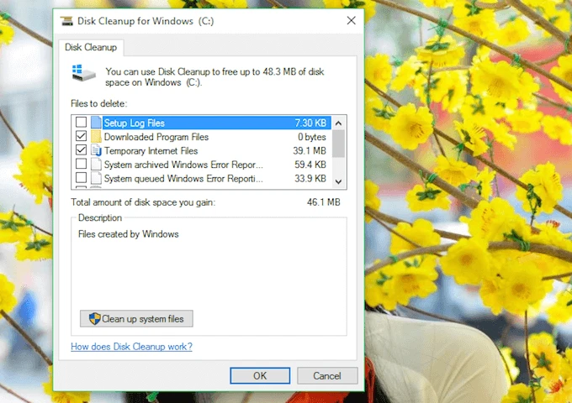Check System queued Windows Error Reporting checkbox
The height and width of the screenshot is (403, 572).
[81, 178]
